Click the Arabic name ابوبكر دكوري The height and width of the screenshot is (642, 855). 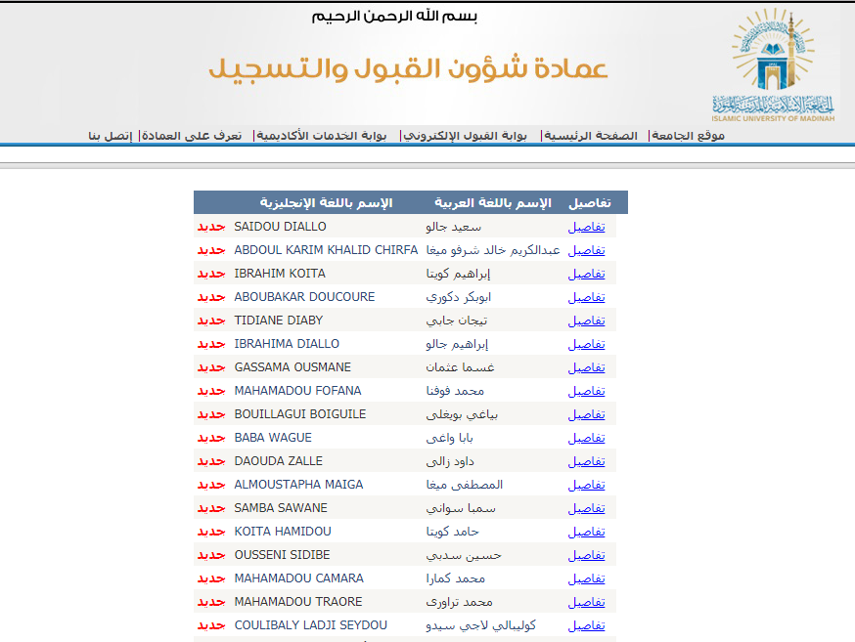click(x=459, y=297)
